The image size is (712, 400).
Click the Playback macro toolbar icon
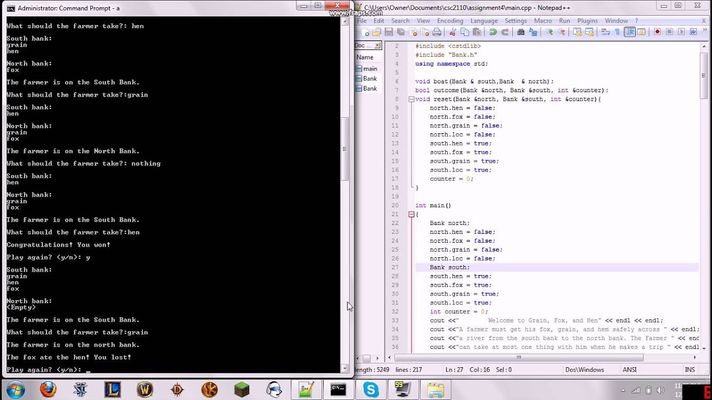coord(681,32)
